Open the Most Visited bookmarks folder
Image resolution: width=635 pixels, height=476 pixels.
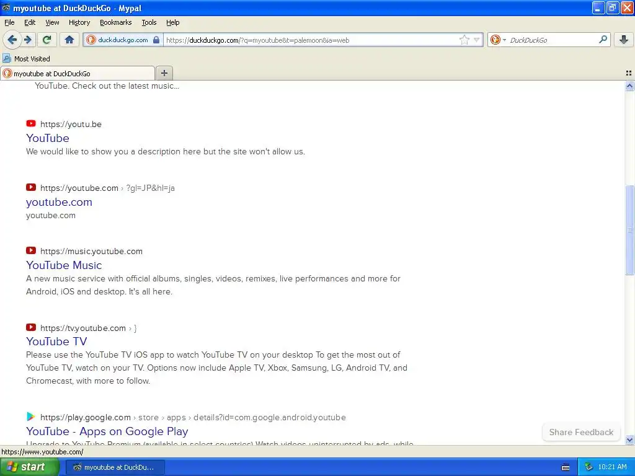click(x=26, y=59)
